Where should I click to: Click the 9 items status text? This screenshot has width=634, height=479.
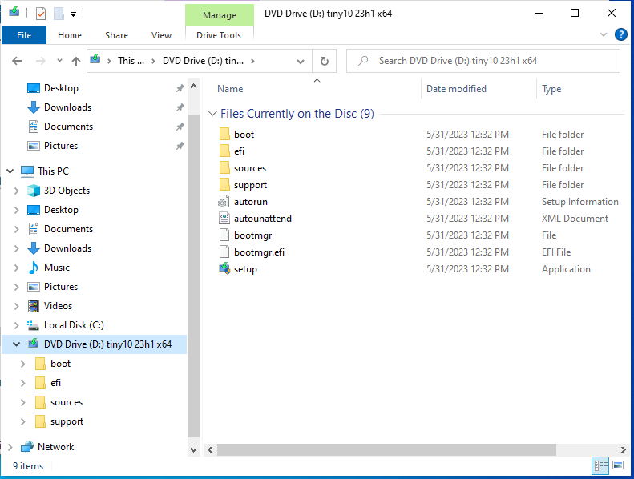click(28, 466)
